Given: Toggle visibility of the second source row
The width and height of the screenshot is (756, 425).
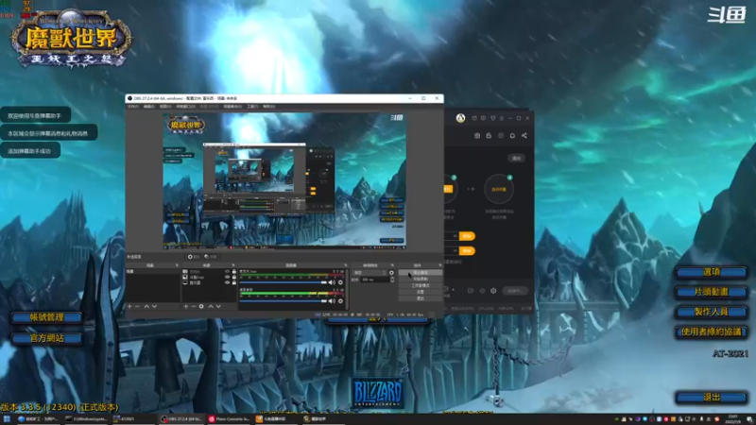Looking at the screenshot, I should tap(227, 277).
